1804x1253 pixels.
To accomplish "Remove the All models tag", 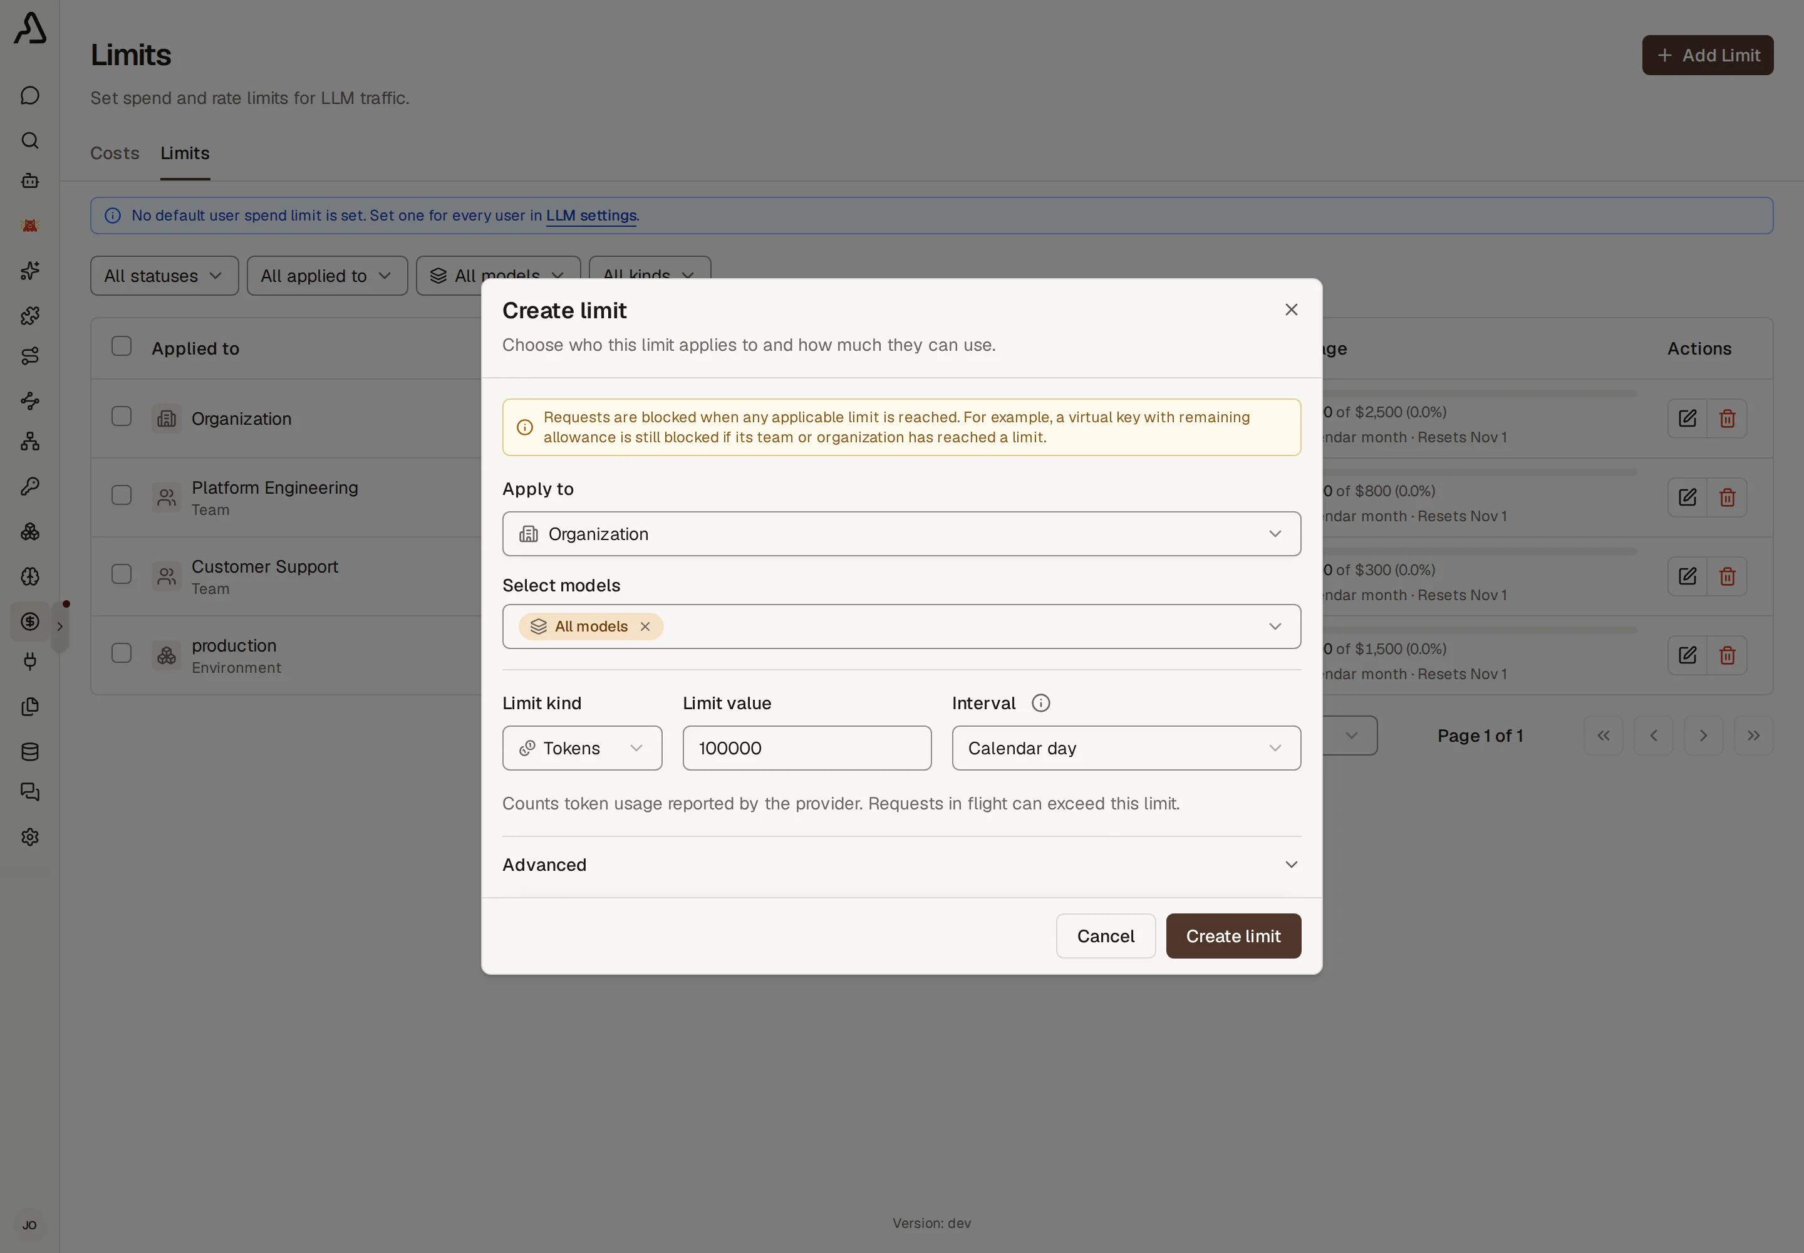I will (x=645, y=626).
